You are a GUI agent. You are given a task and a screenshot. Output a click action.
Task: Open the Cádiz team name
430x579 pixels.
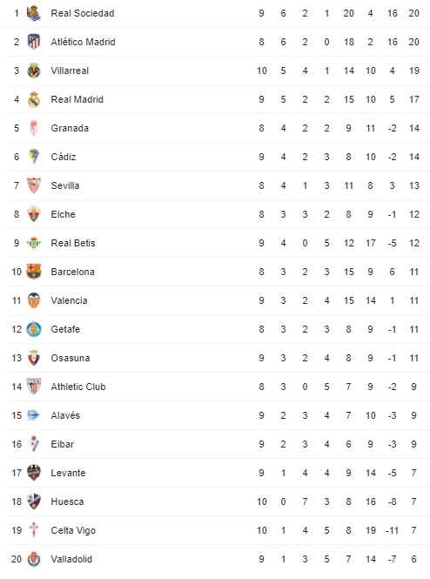[64, 157]
